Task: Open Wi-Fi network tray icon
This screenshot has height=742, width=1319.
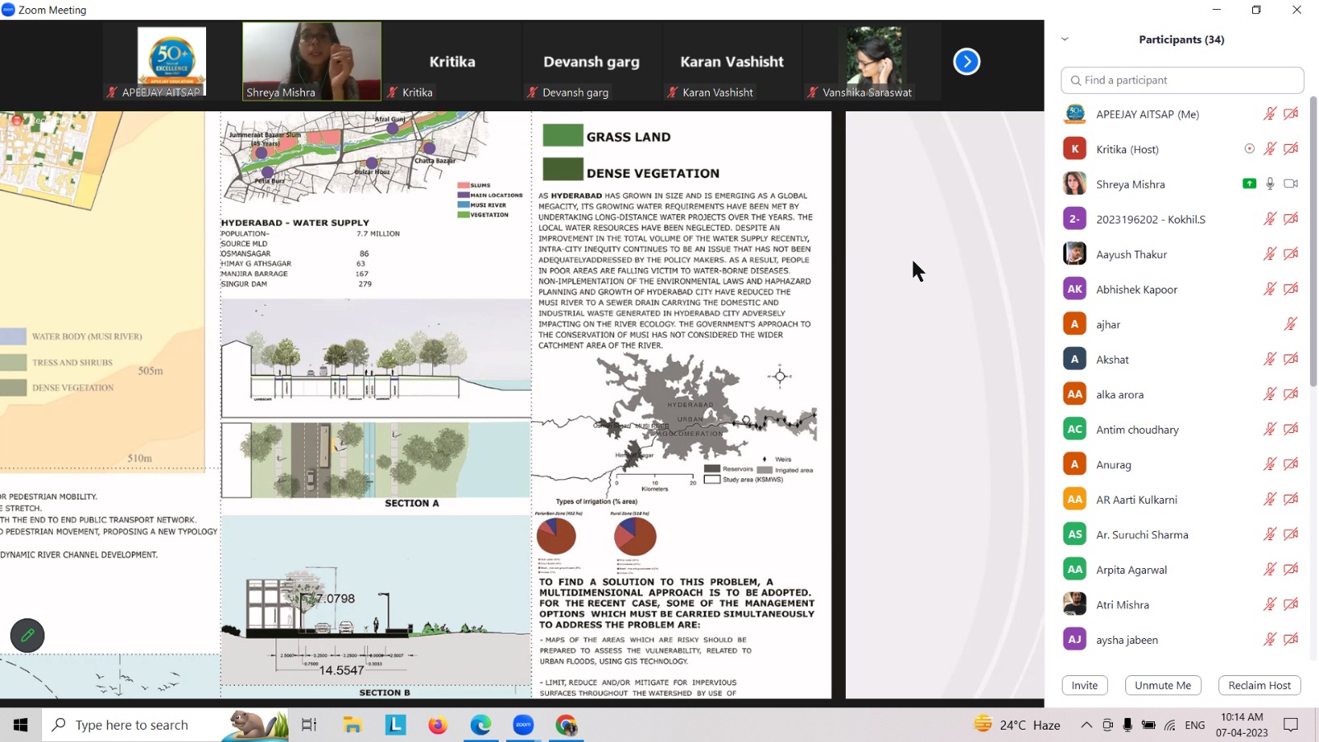Action: (x=1170, y=726)
